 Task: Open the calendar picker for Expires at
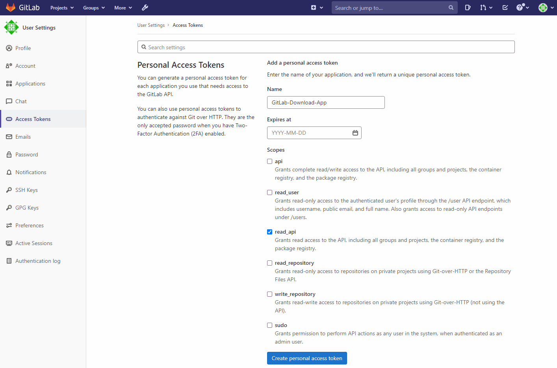(355, 133)
